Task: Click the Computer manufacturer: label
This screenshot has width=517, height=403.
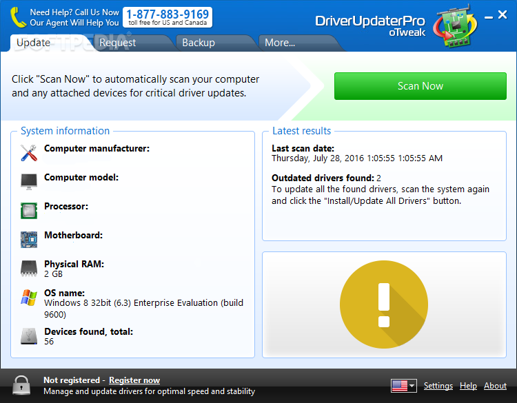Action: (x=97, y=149)
